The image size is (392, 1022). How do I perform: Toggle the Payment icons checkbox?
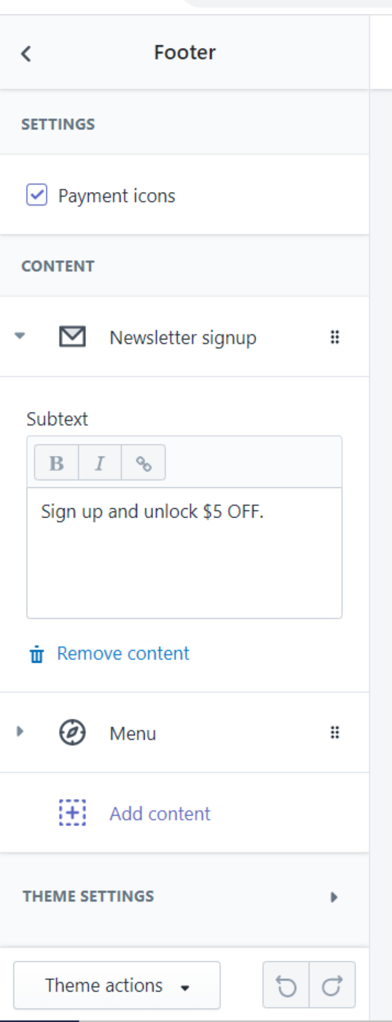[37, 195]
